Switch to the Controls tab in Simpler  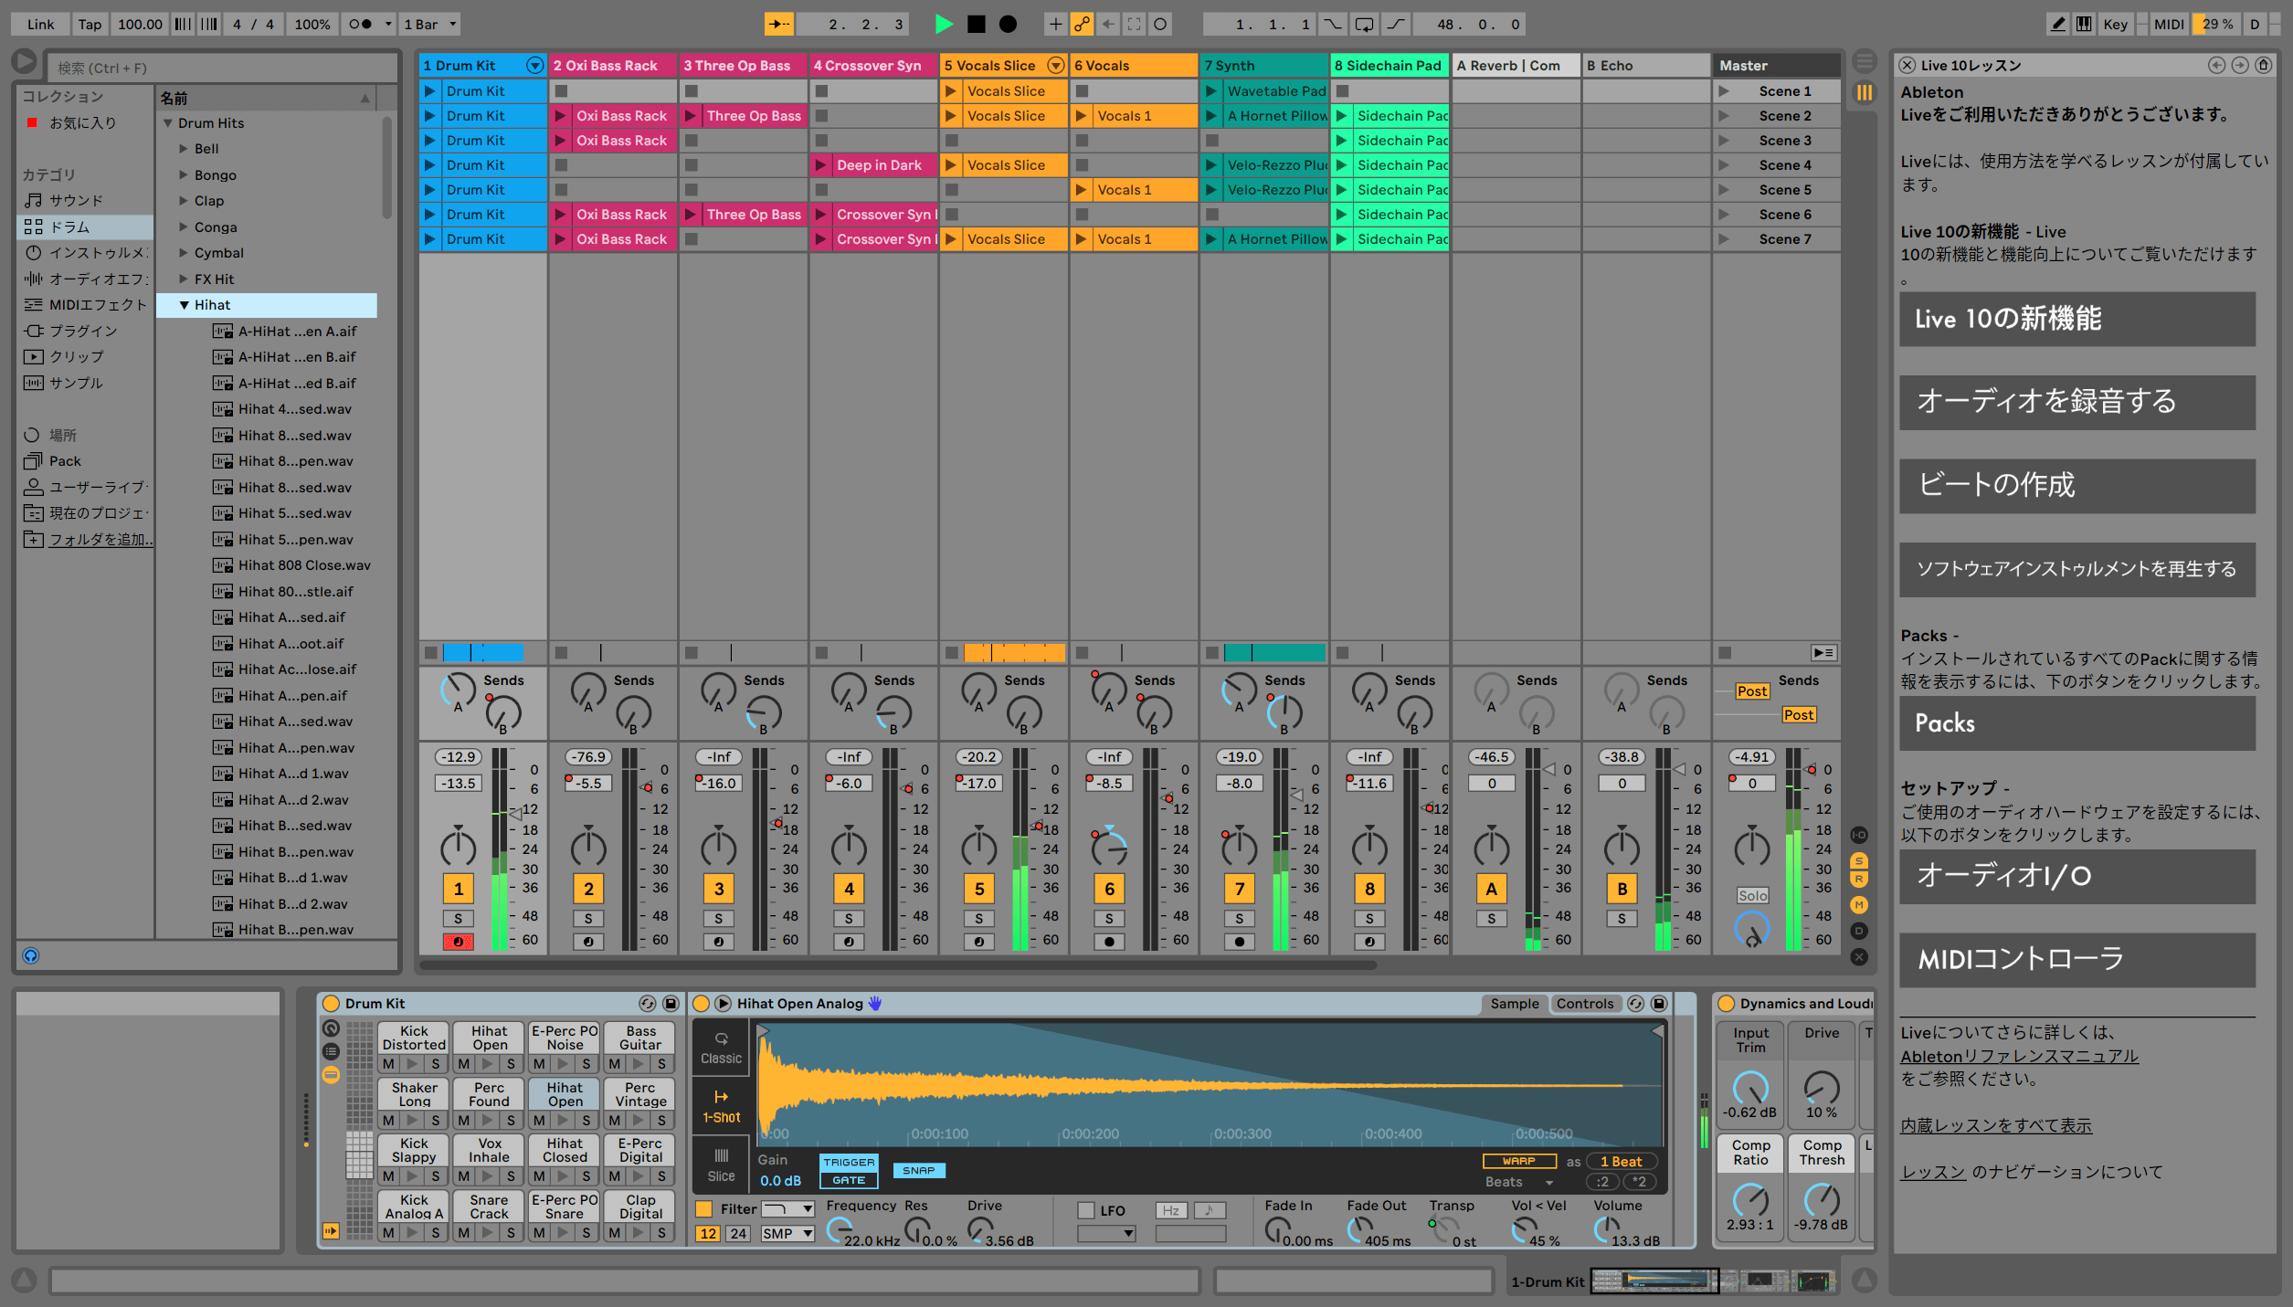1584,1004
